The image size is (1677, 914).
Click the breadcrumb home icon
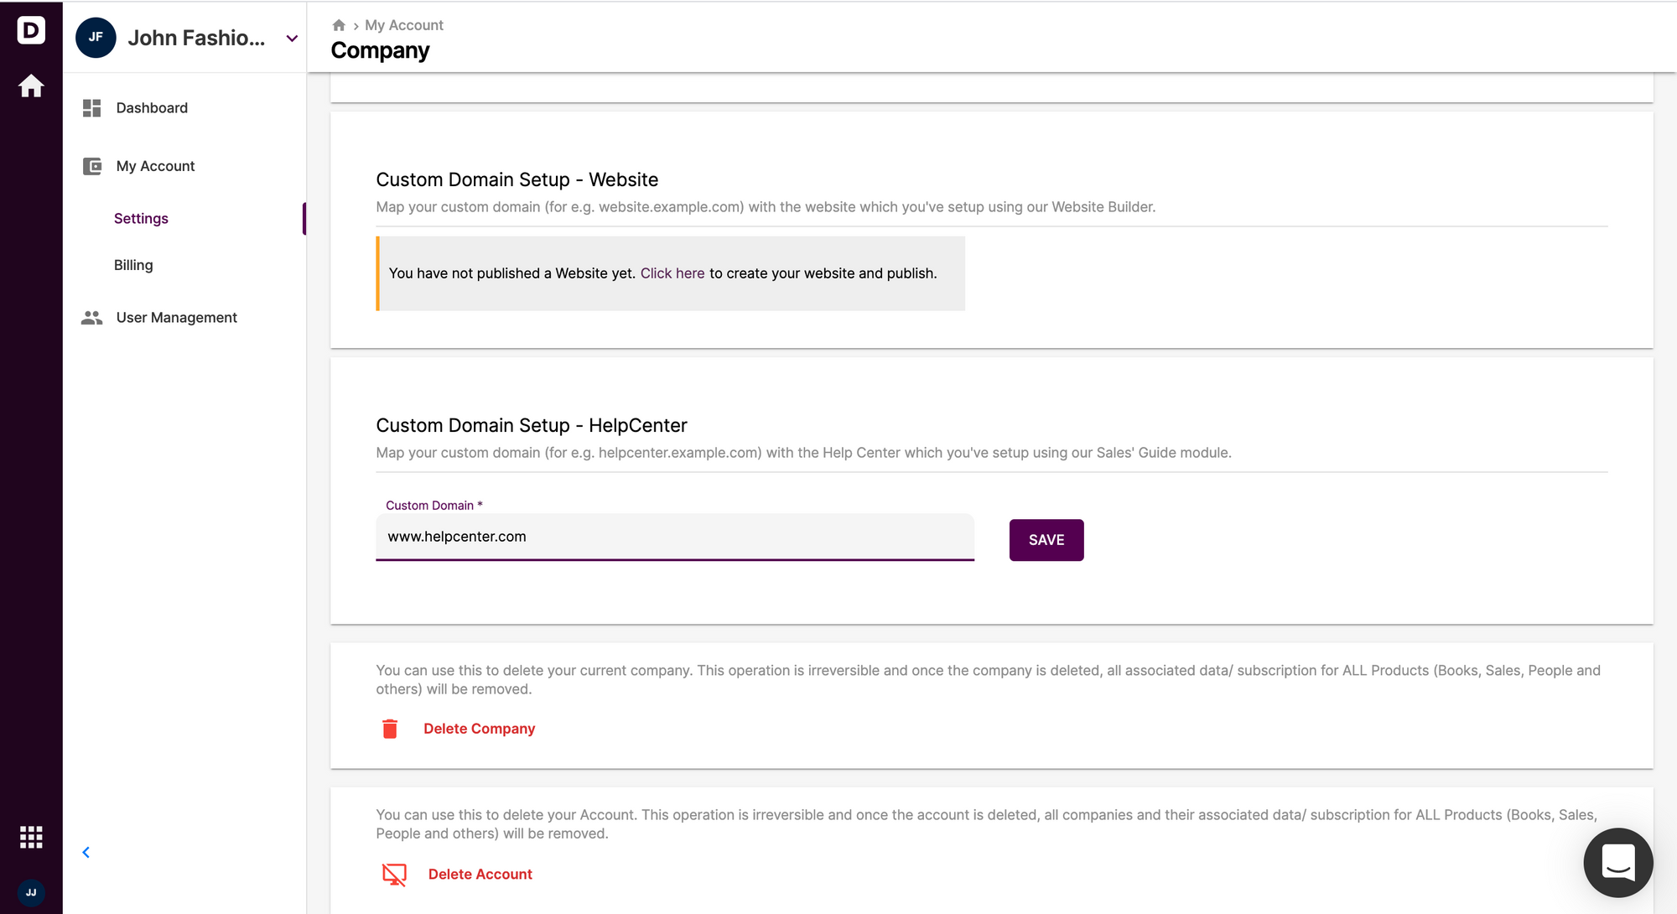click(x=339, y=25)
